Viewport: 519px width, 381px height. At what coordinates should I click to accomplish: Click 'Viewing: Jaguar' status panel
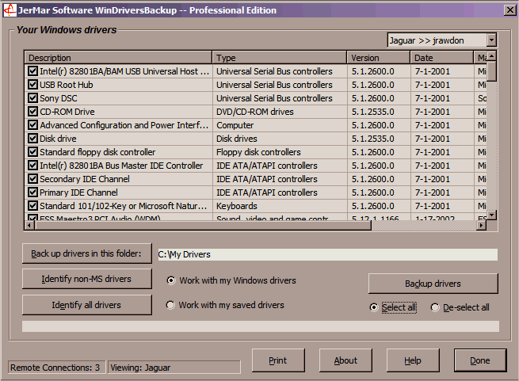pyautogui.click(x=174, y=368)
